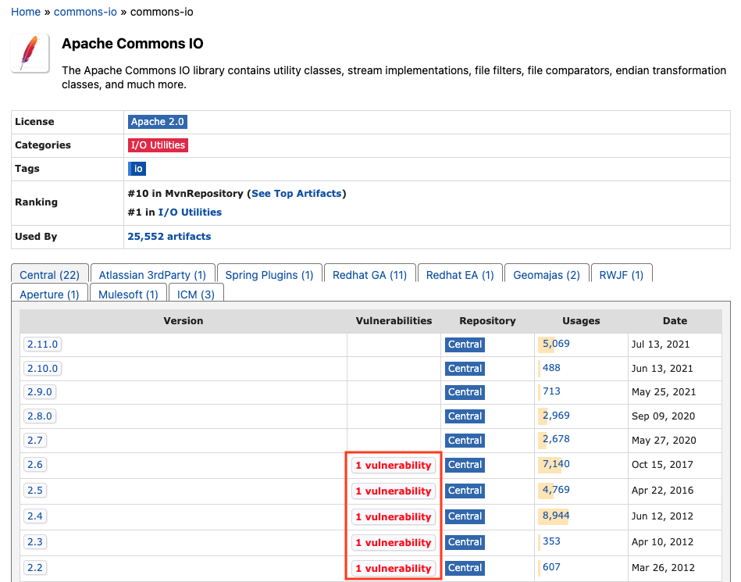This screenshot has height=582, width=741.
Task: Open the 607 usages link
Action: pyautogui.click(x=551, y=567)
